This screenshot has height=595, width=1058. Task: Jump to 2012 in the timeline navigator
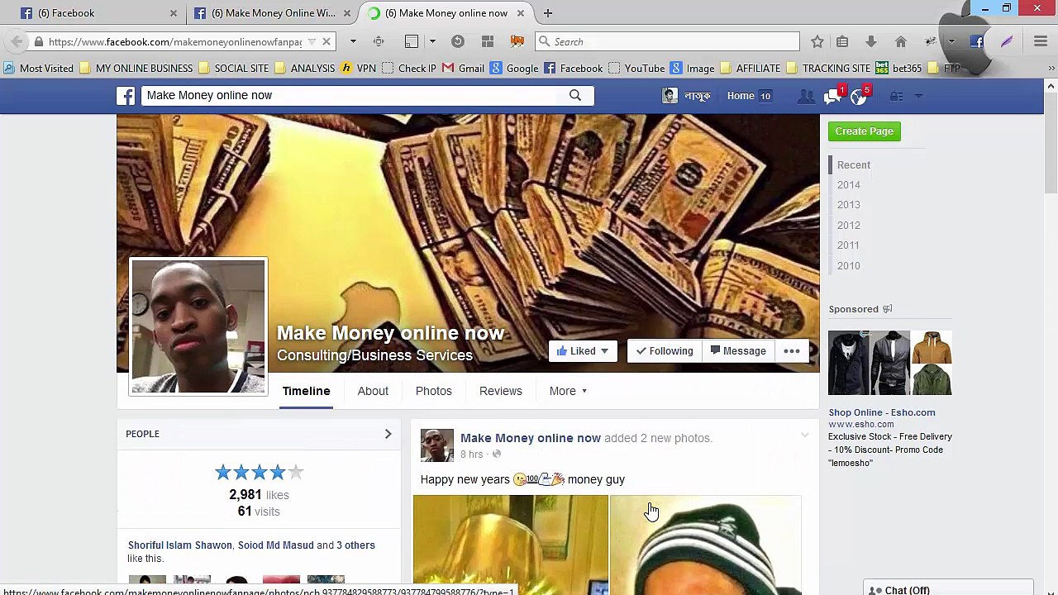(849, 226)
